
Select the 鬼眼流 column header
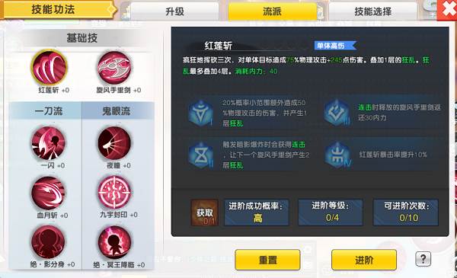tap(117, 110)
